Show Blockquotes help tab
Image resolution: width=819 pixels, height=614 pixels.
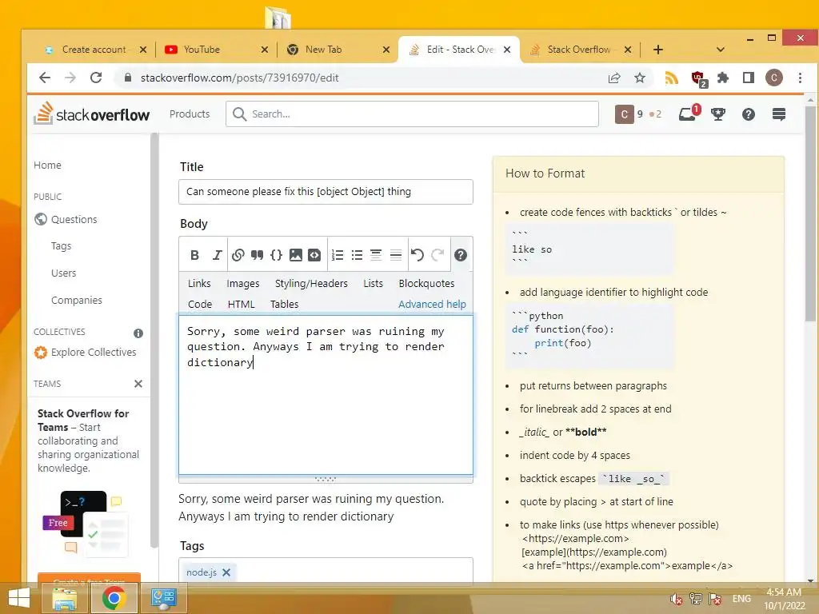[426, 284]
